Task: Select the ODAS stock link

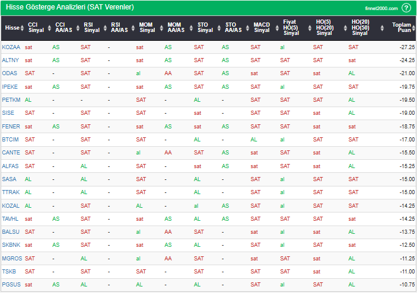Action: pyautogui.click(x=10, y=73)
